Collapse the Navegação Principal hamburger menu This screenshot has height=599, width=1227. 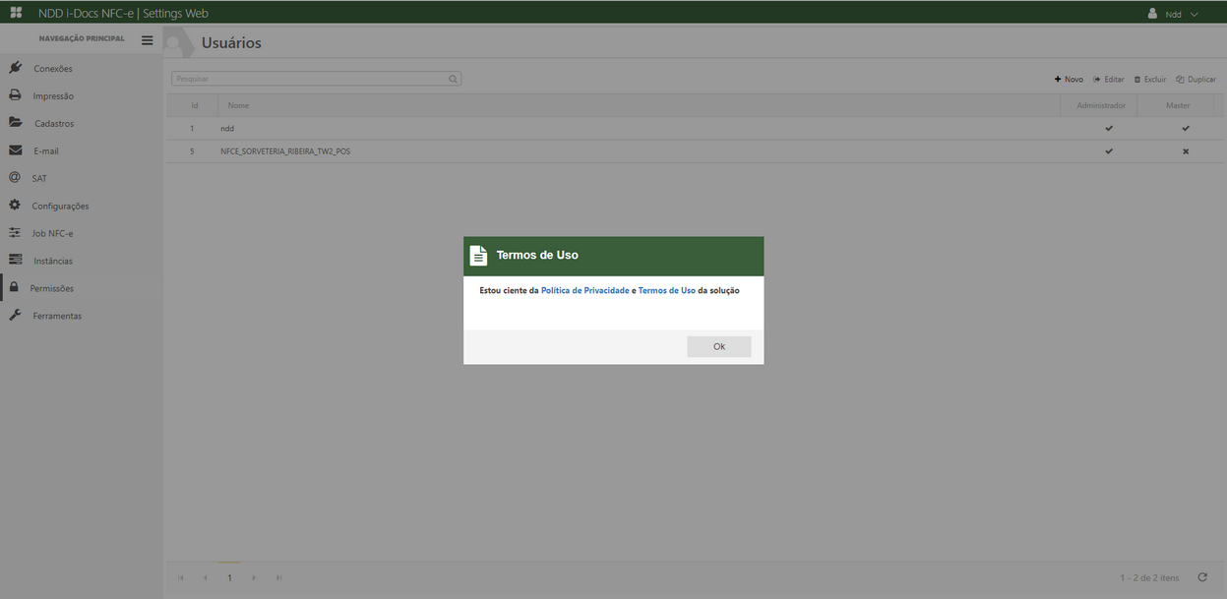pos(147,39)
